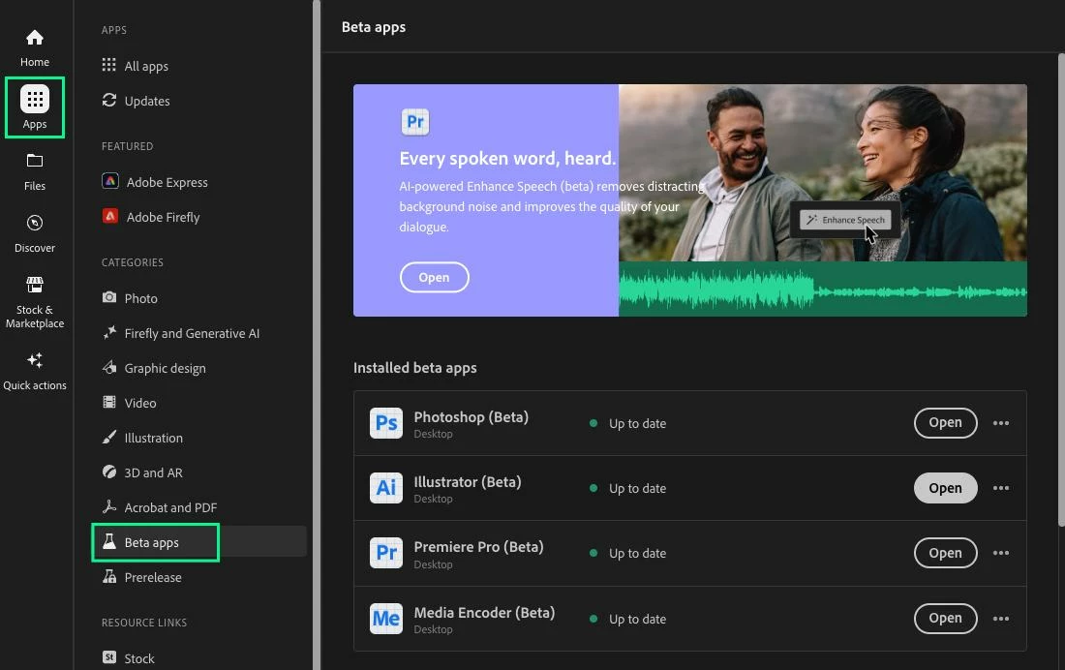Open the Stock resource link
1065x670 pixels.
pyautogui.click(x=128, y=657)
